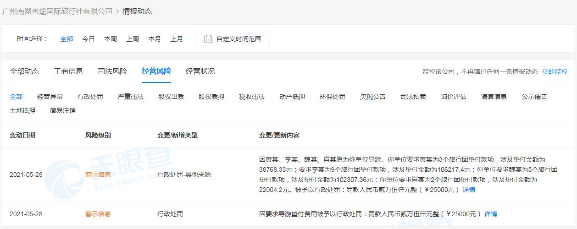Switch to the 全部动态 tab

(x=24, y=71)
